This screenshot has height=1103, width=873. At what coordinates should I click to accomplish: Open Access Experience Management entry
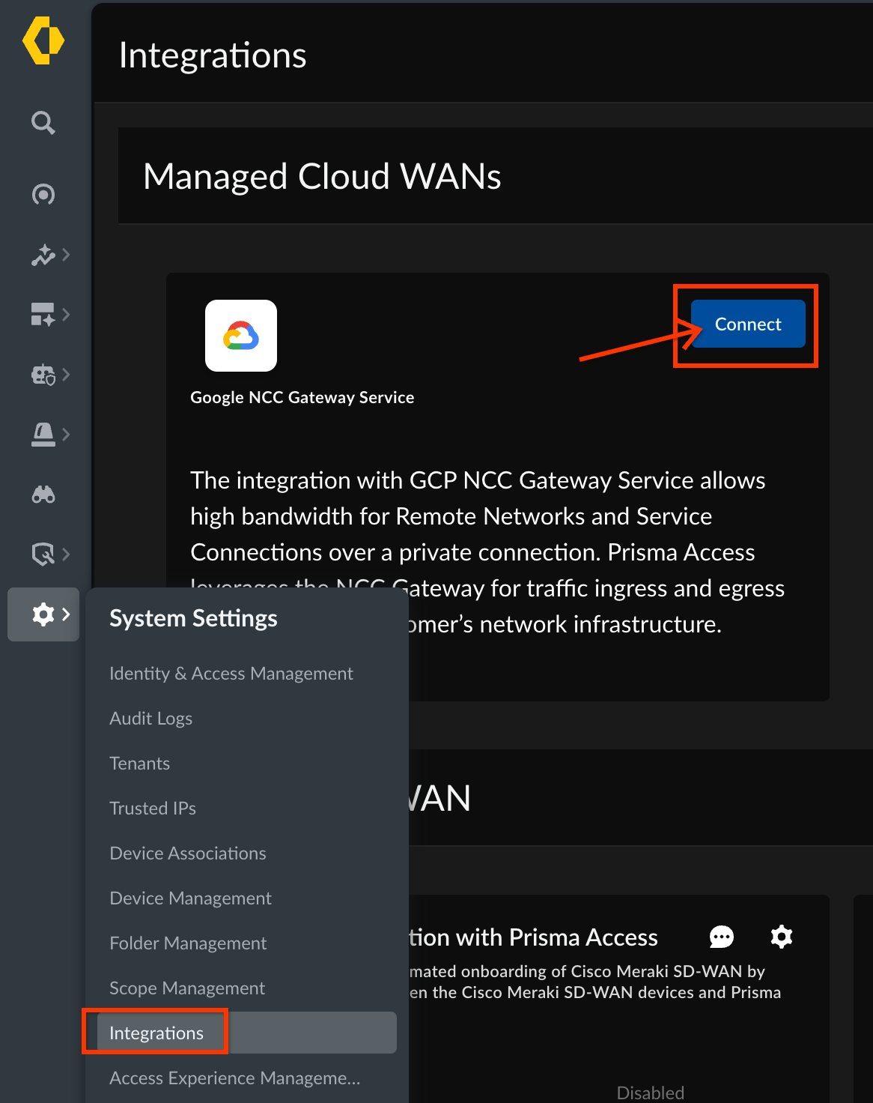[x=234, y=1078]
